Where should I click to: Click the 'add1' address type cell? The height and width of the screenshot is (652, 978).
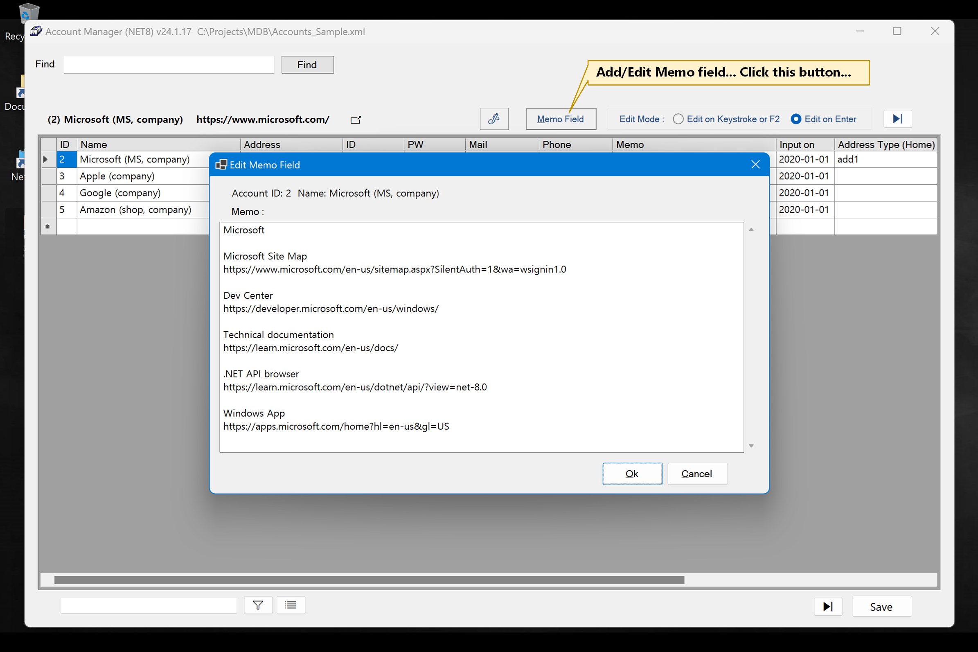tap(886, 159)
